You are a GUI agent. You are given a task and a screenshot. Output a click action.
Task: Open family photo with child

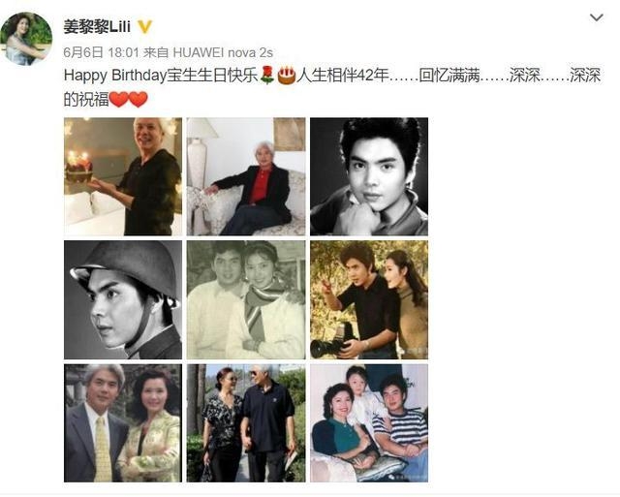tap(369, 423)
